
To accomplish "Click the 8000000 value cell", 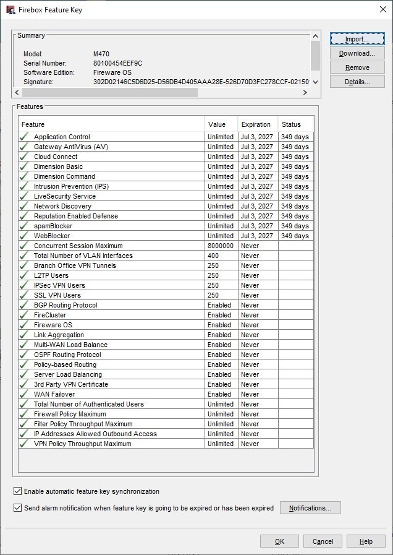I will pyautogui.click(x=221, y=246).
